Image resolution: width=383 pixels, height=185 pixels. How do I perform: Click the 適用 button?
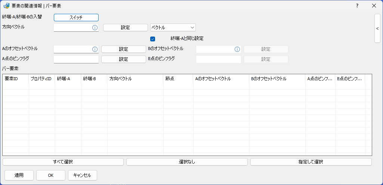coord(19,175)
